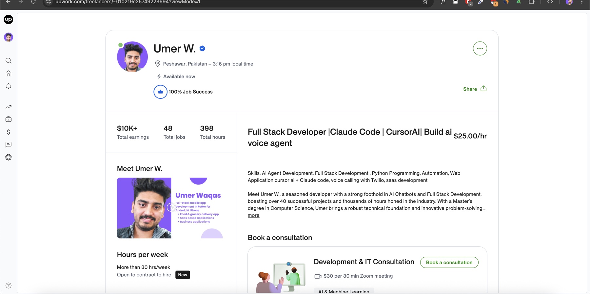Go forward with the browser arrow

[21, 2]
